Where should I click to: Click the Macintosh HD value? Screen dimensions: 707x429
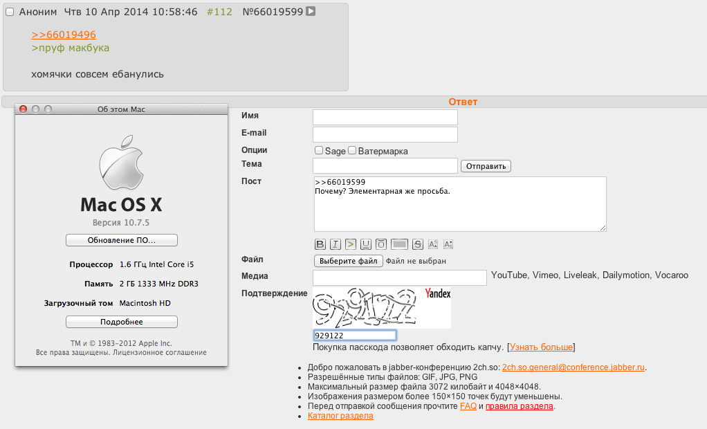(145, 303)
